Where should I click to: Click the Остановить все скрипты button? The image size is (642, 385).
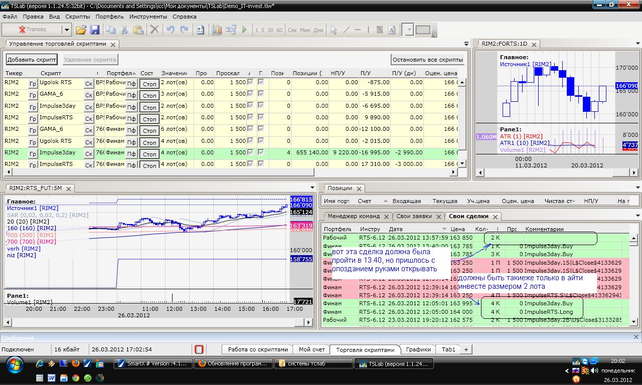click(x=428, y=60)
